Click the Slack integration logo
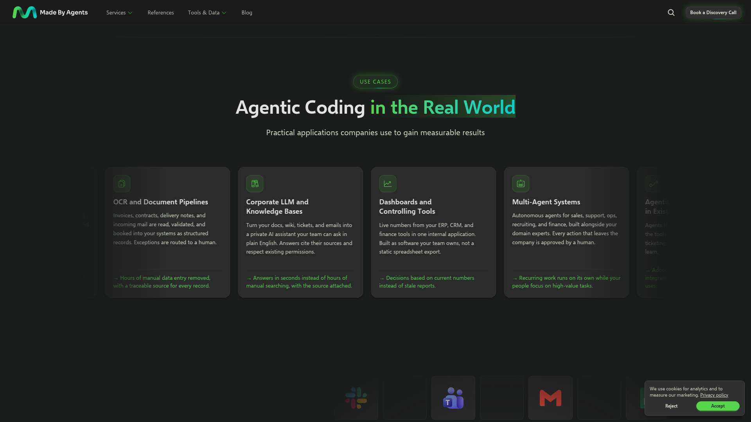This screenshot has height=422, width=751. [x=356, y=398]
